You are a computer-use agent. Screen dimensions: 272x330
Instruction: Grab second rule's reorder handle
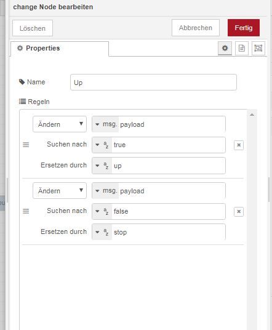point(26,211)
